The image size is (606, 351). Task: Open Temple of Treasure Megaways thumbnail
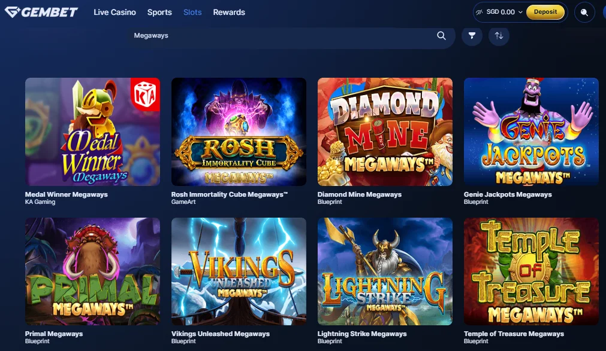tap(531, 271)
